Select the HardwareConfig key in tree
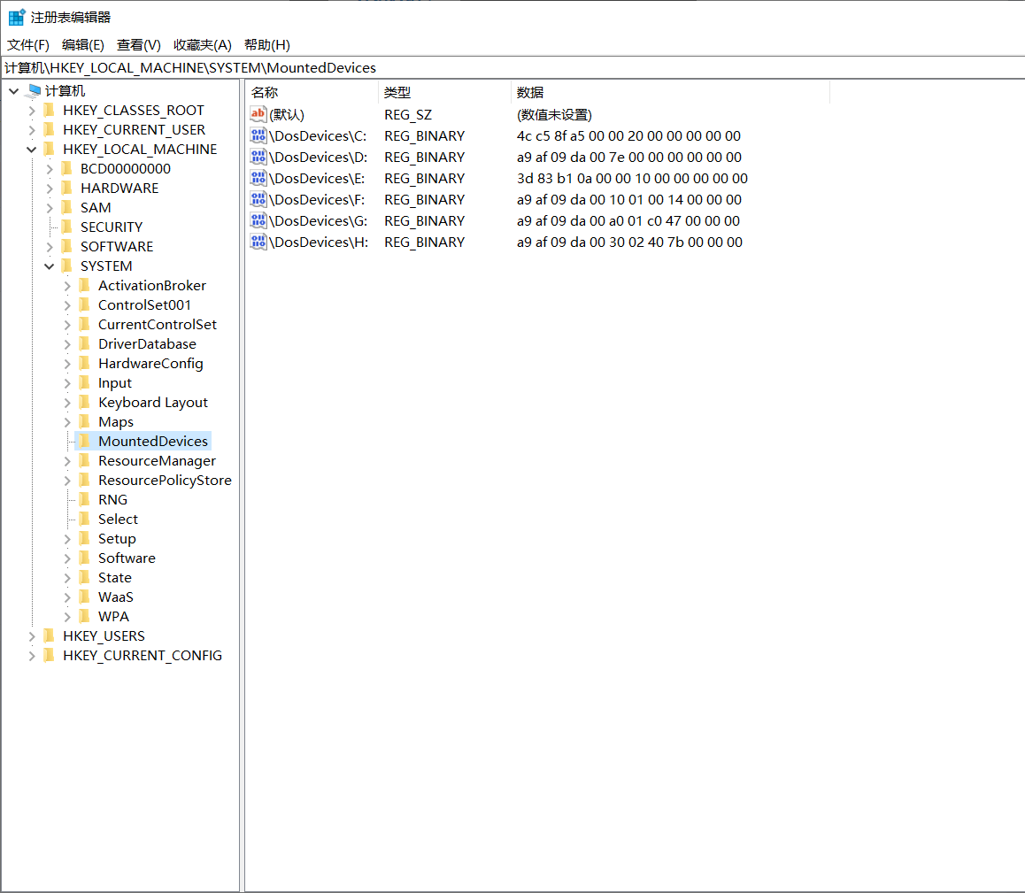Screen dimensions: 1025x893 pyautogui.click(x=150, y=364)
